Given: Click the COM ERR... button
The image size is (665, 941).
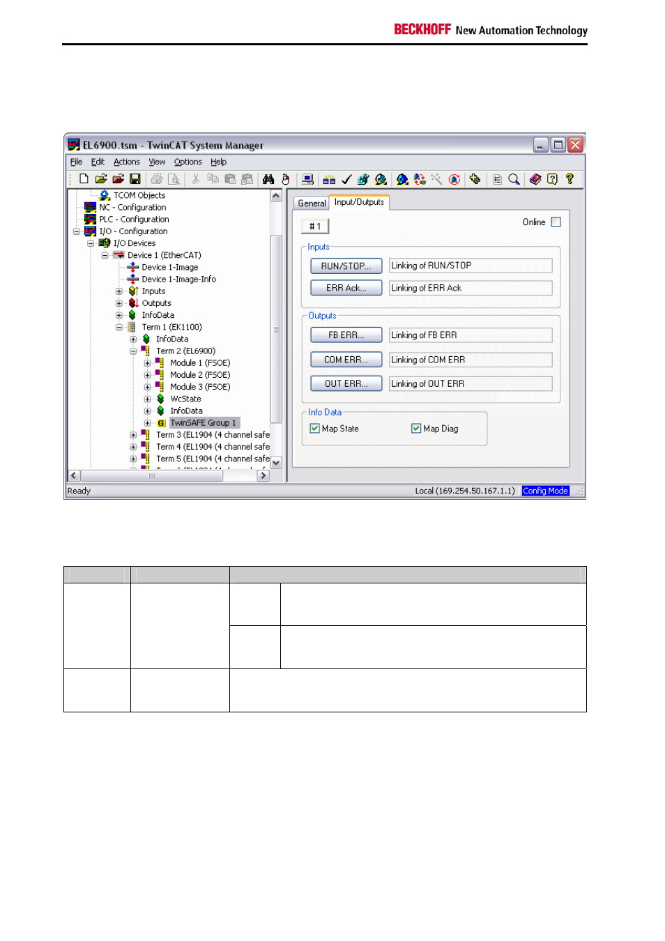Looking at the screenshot, I should 346,360.
